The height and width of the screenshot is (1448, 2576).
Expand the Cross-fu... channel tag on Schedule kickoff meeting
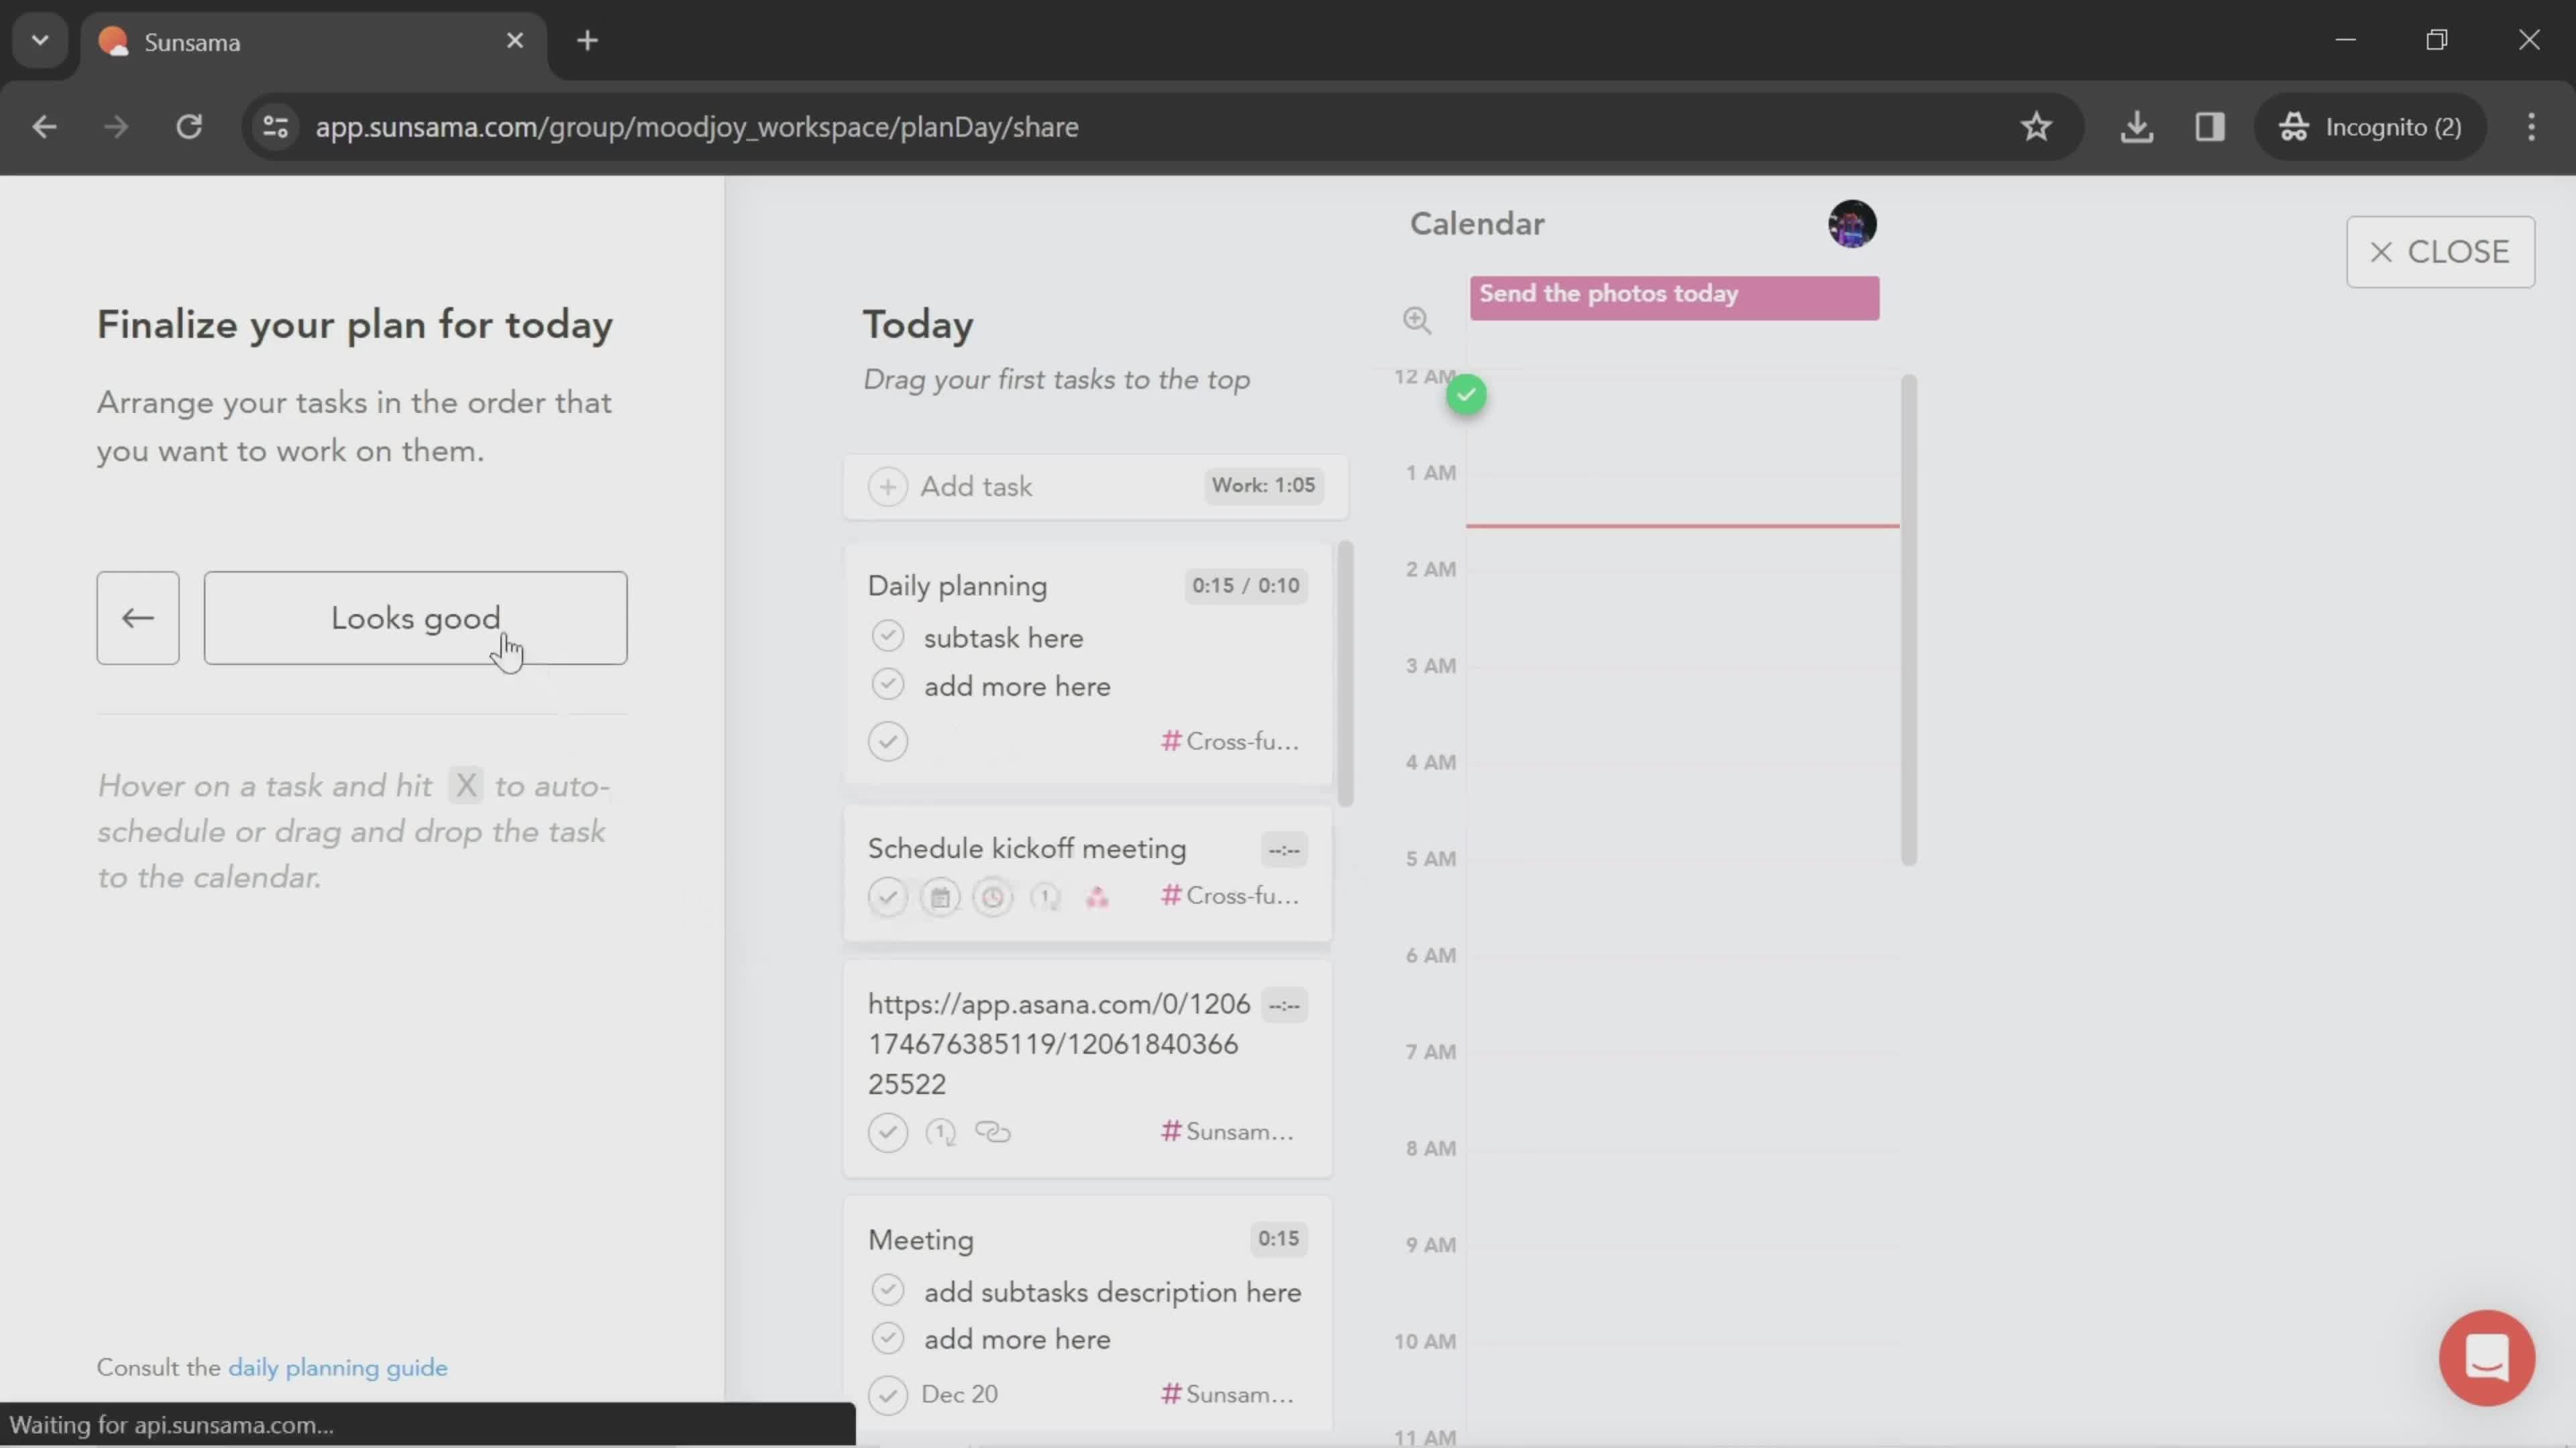click(x=1233, y=895)
